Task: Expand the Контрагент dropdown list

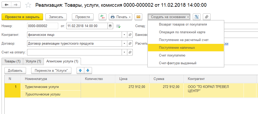Action: coord(124,35)
